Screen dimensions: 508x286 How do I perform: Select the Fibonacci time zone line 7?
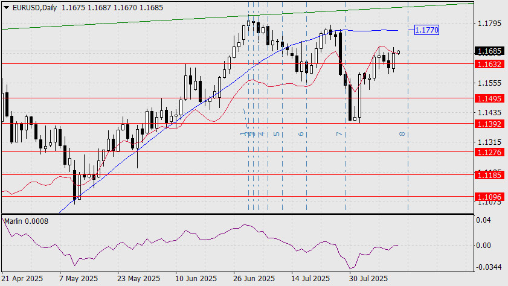tap(345, 107)
